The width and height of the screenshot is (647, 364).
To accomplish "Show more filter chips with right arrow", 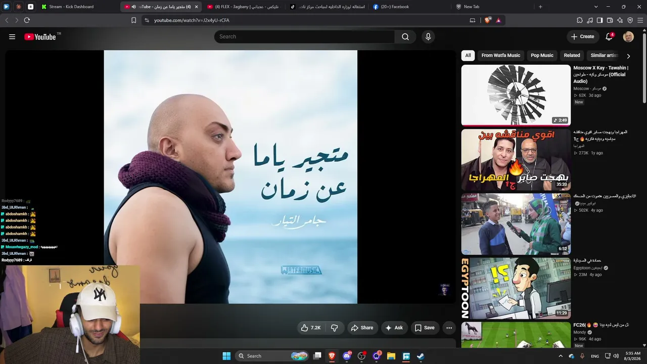I will click(628, 56).
